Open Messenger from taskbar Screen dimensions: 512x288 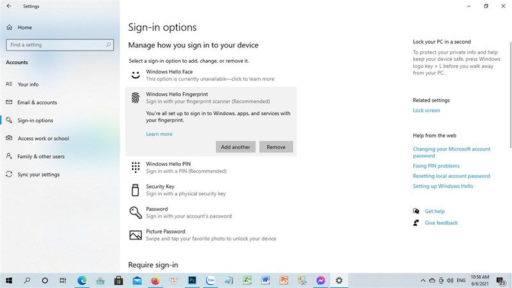click(x=321, y=280)
